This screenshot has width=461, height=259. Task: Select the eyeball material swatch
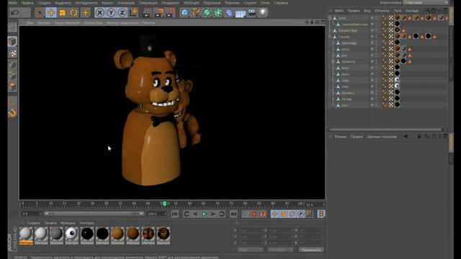click(x=72, y=235)
